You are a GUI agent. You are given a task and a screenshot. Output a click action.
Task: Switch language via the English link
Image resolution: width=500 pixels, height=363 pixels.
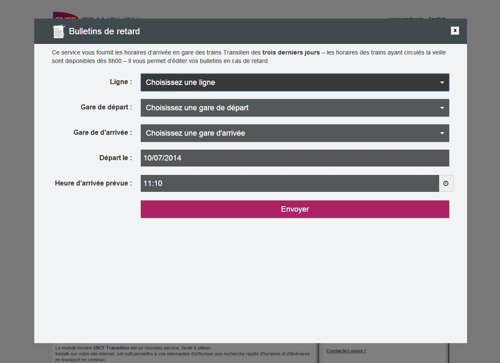437,17
